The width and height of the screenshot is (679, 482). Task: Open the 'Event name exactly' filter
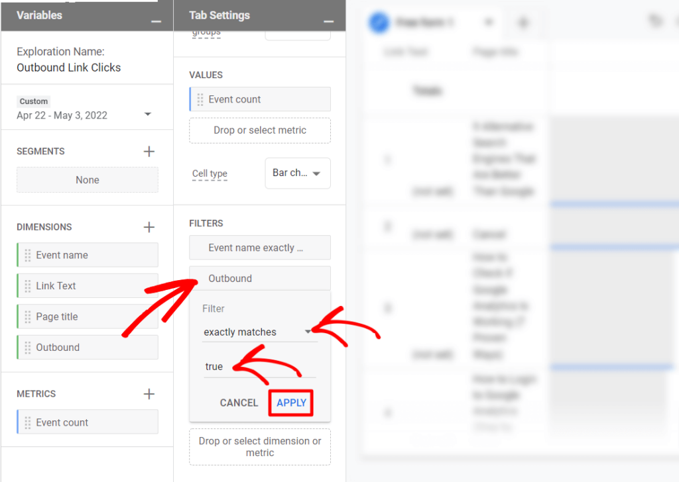click(259, 247)
